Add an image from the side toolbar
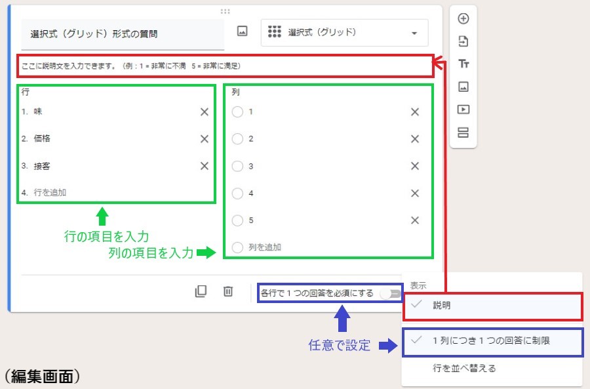 (463, 87)
